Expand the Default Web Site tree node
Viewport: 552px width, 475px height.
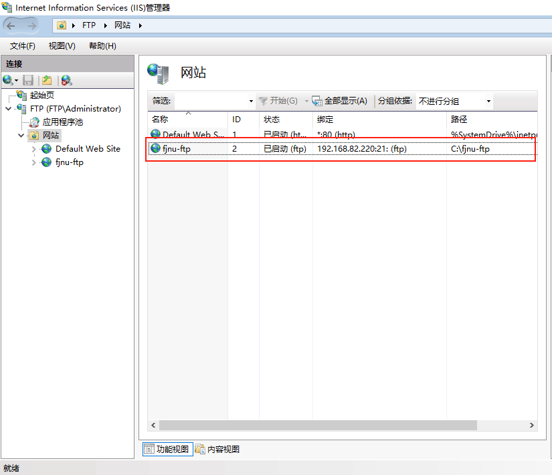point(34,149)
